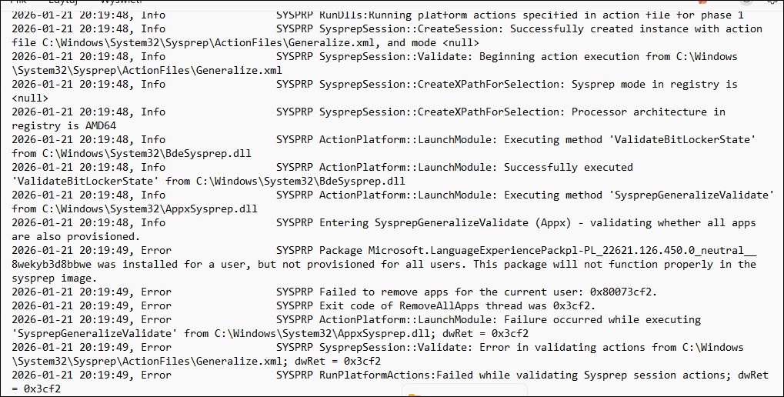The height and width of the screenshot is (397, 784).
Task: Open the Wyświetl menu
Action: (x=121, y=2)
